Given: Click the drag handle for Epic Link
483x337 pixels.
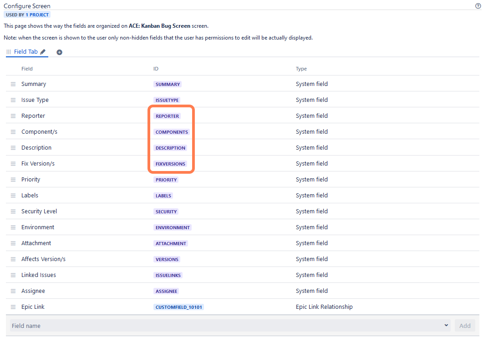Looking at the screenshot, I should [x=13, y=307].
